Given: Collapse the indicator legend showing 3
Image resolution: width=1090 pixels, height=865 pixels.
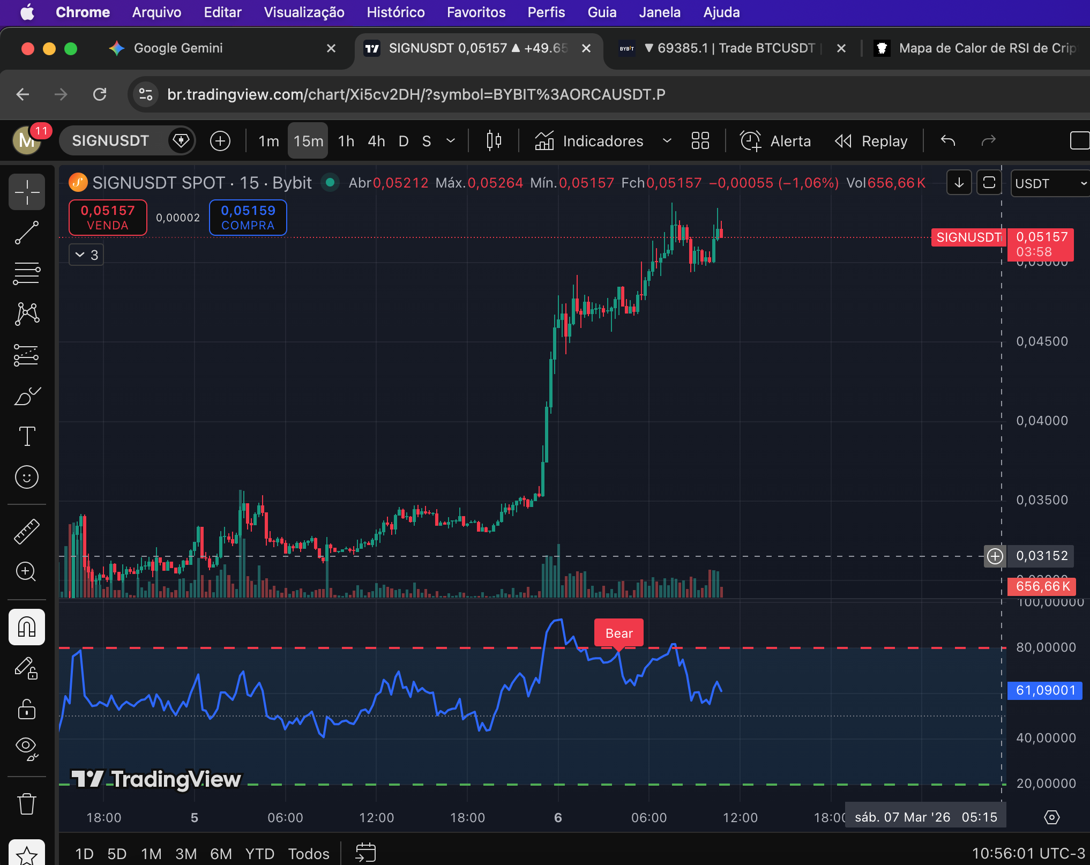Looking at the screenshot, I should tap(86, 255).
